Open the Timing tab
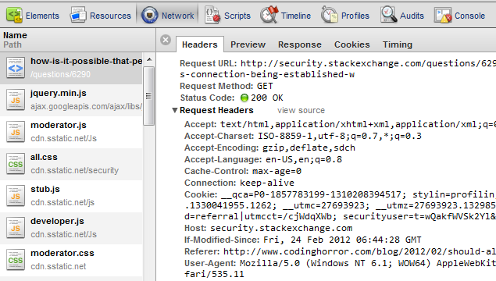Image resolution: width=496 pixels, height=281 pixels. pos(398,44)
